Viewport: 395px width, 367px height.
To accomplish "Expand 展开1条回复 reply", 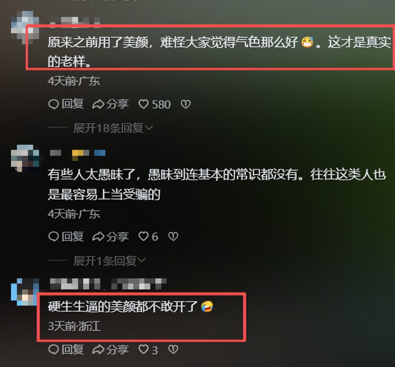I will tap(109, 261).
